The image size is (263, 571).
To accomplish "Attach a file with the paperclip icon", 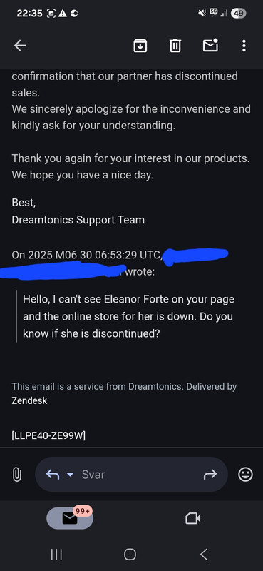I will point(17,475).
